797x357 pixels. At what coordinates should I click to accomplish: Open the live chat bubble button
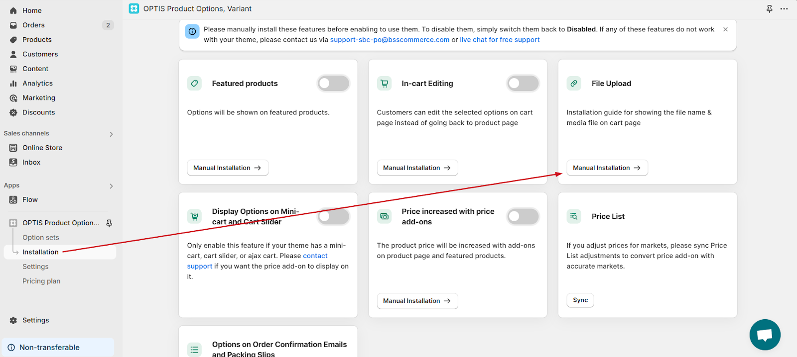point(765,335)
